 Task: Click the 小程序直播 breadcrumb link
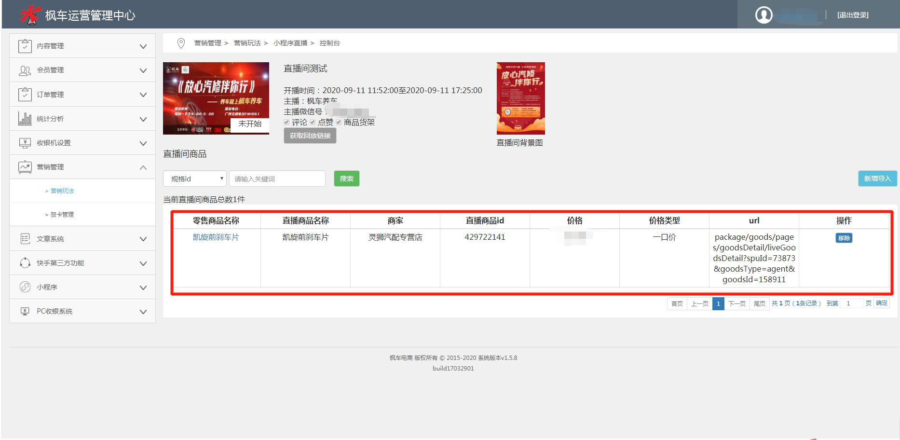click(290, 43)
